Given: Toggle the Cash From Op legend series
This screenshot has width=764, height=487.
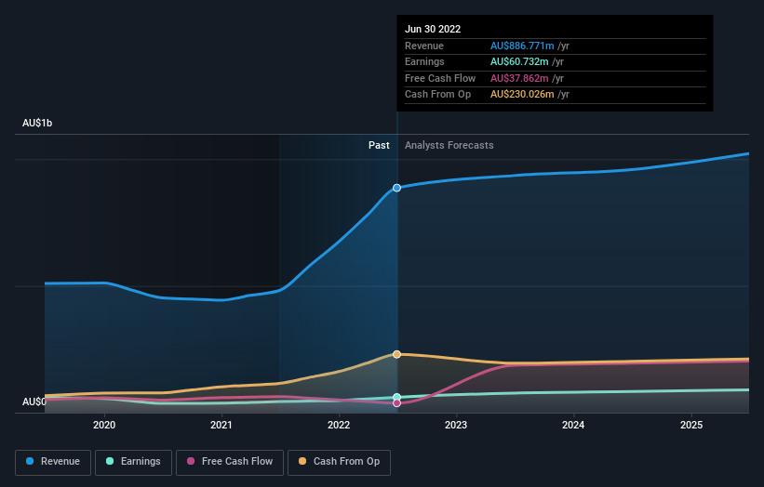Looking at the screenshot, I should (339, 462).
